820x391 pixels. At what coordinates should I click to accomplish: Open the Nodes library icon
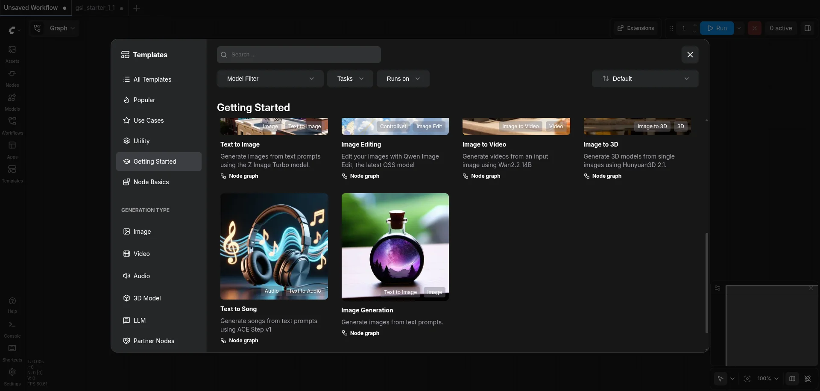click(x=12, y=78)
